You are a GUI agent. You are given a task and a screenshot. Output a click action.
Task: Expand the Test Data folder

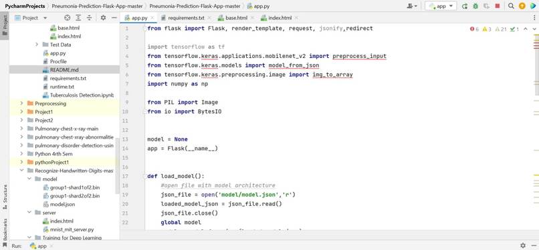click(37, 45)
